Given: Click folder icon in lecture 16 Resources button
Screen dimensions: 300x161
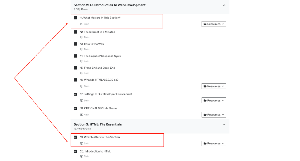Looking at the screenshot, I should [205, 86].
